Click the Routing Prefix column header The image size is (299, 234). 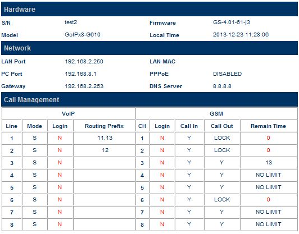pyautogui.click(x=104, y=126)
